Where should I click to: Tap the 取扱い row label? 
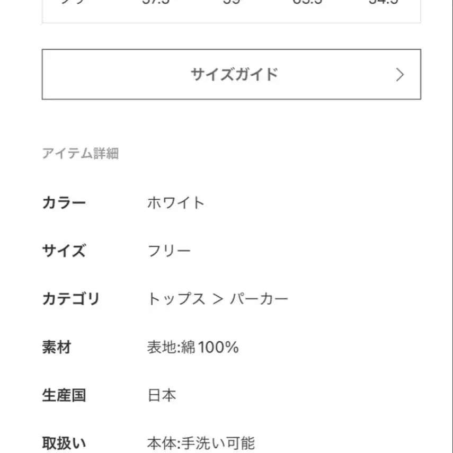[x=64, y=440]
